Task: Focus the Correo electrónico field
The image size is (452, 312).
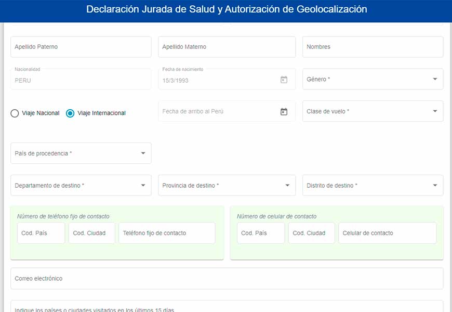Action: (227, 279)
